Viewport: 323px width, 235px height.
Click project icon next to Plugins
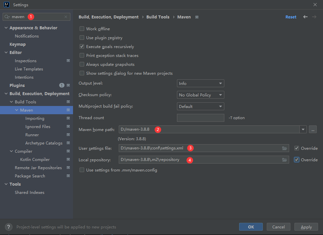pyautogui.click(x=68, y=85)
